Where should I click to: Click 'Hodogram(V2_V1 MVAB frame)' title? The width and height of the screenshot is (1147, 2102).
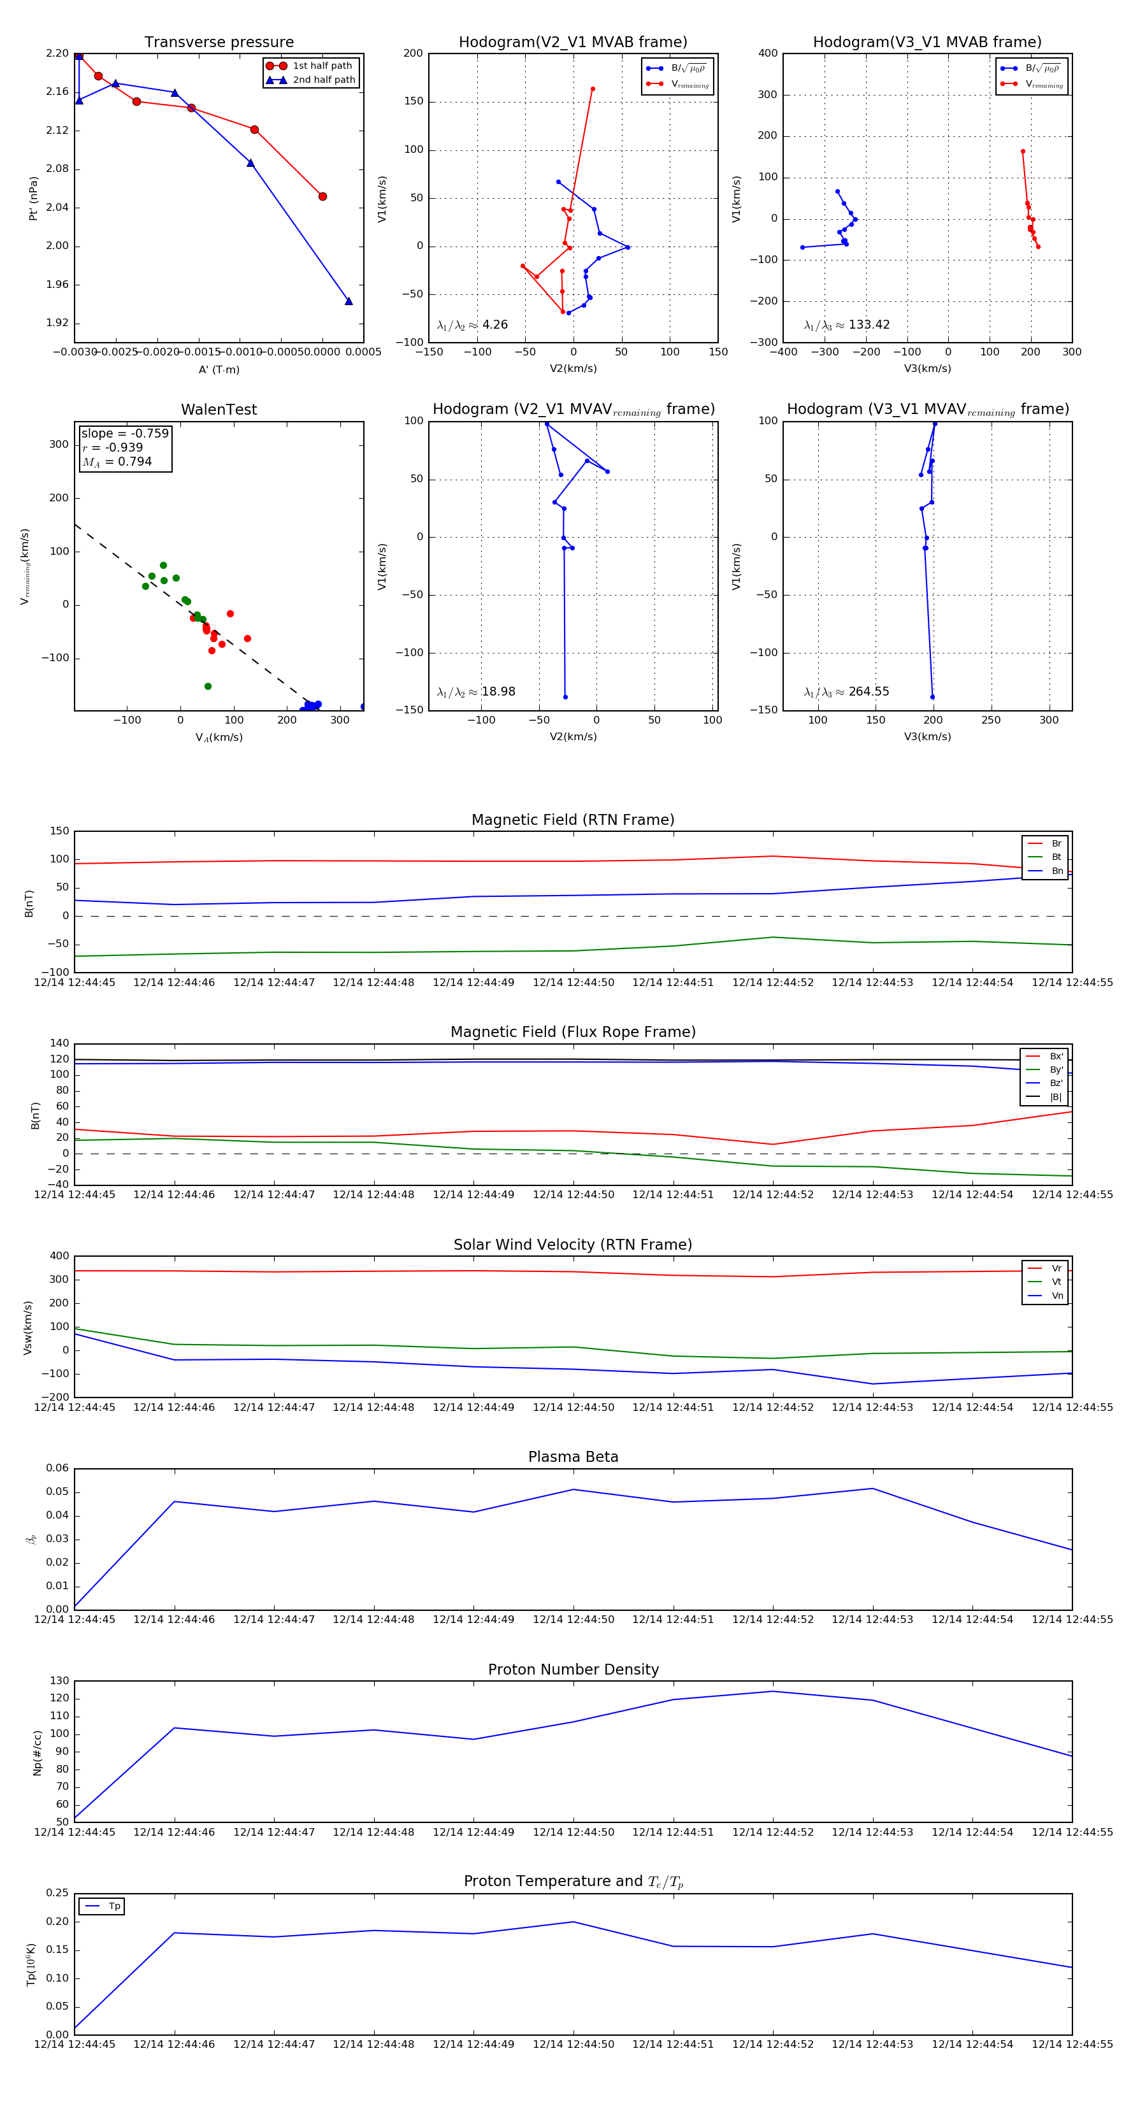573,43
